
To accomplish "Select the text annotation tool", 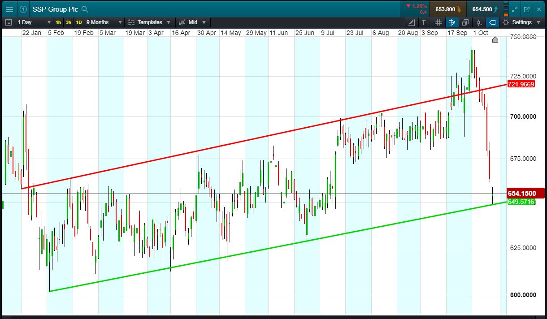I will pos(425,22).
